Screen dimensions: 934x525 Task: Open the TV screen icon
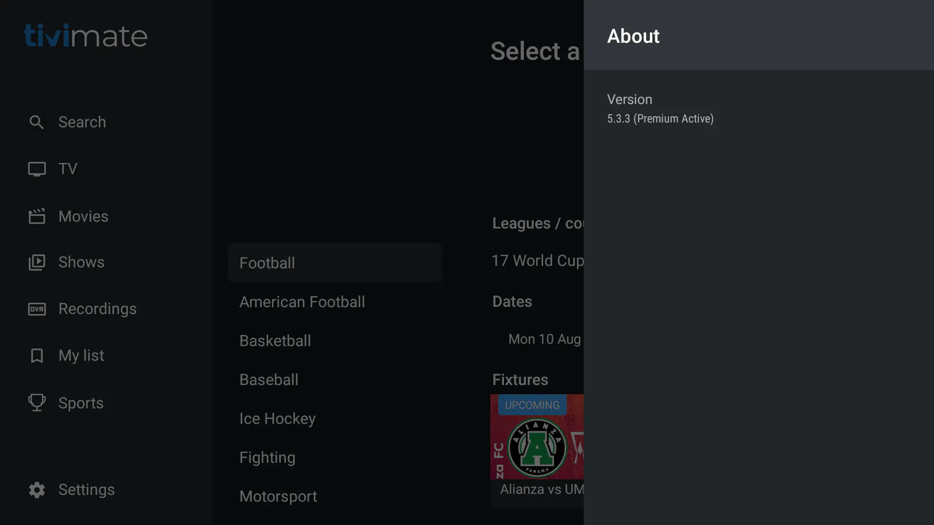point(36,169)
